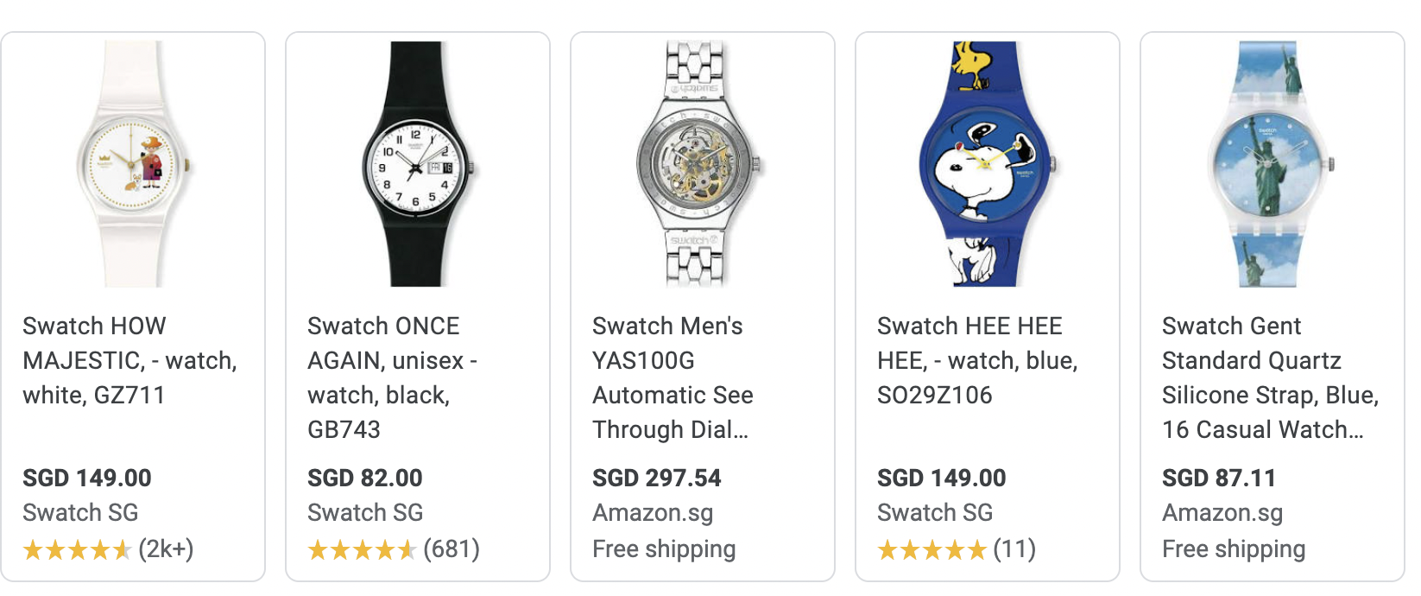
Task: Click Swatch ONCE AGAIN GB743 title
Action: point(393,377)
